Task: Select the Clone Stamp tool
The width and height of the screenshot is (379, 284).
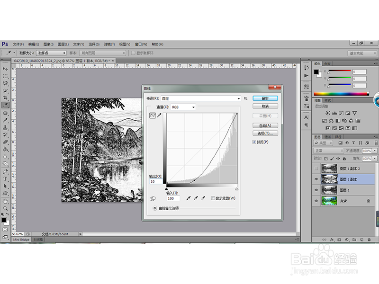Action: coord(5,127)
